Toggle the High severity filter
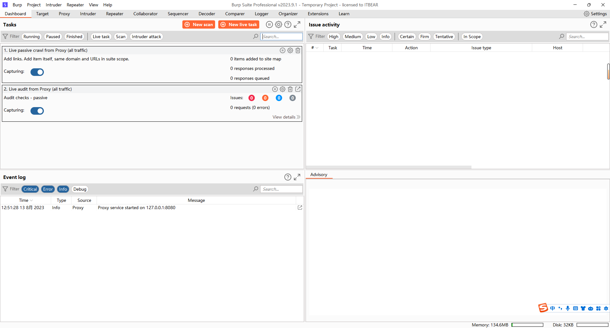 coord(334,37)
